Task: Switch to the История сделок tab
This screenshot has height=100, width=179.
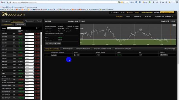Action: coord(68,49)
